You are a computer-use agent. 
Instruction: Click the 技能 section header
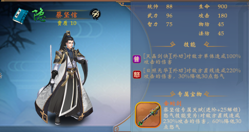coord(190,45)
